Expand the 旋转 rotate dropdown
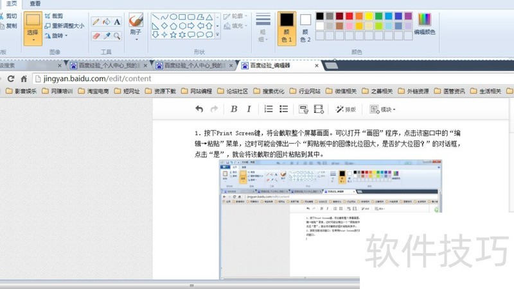The height and width of the screenshot is (289, 514). click(58, 35)
